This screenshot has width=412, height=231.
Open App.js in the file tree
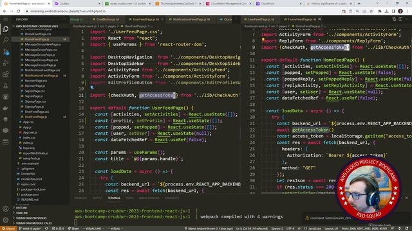(x=27, y=127)
